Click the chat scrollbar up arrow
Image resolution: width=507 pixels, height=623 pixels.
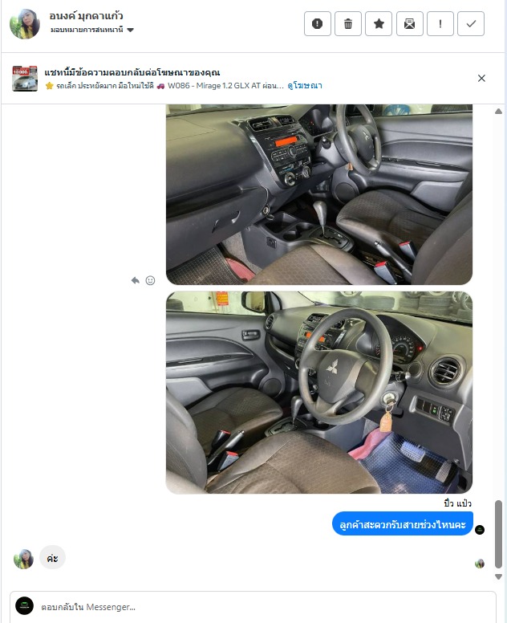499,112
